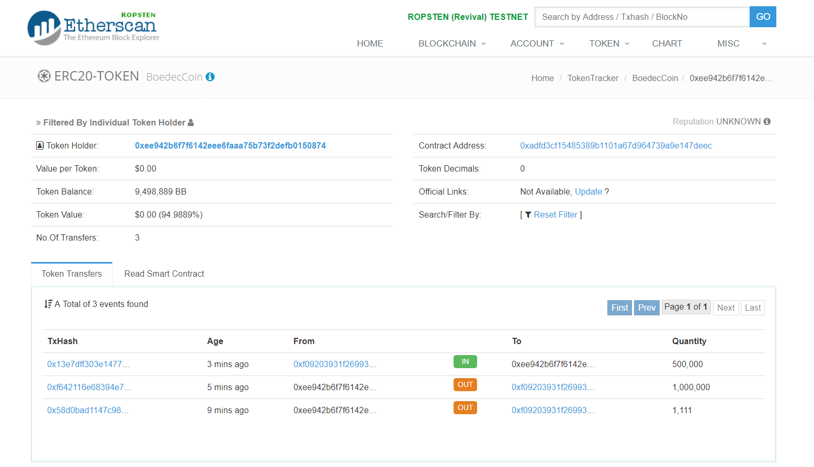This screenshot has height=467, width=814.
Task: Click the Etherscan logo
Action: point(93,27)
